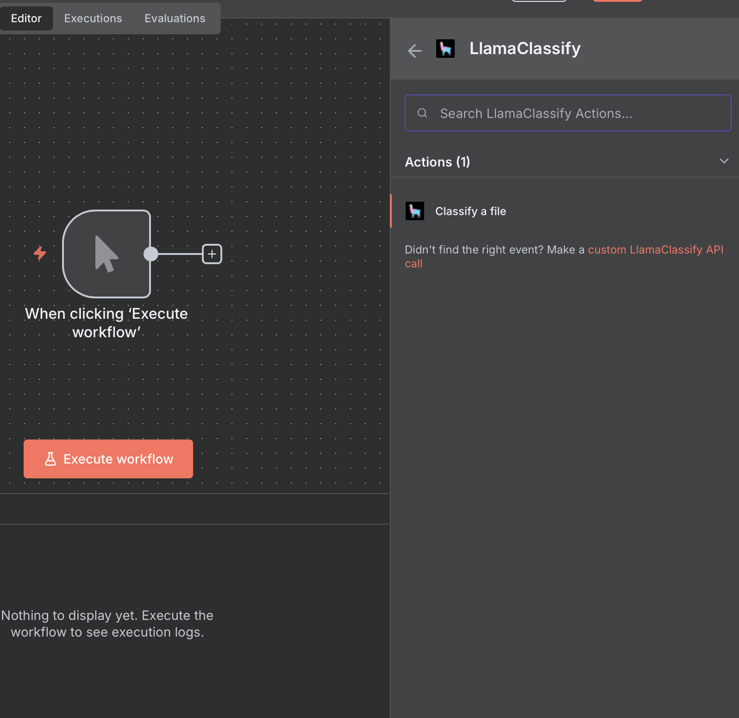
Task: Focus the Search LlamaClassify Actions field
Action: coord(574,113)
